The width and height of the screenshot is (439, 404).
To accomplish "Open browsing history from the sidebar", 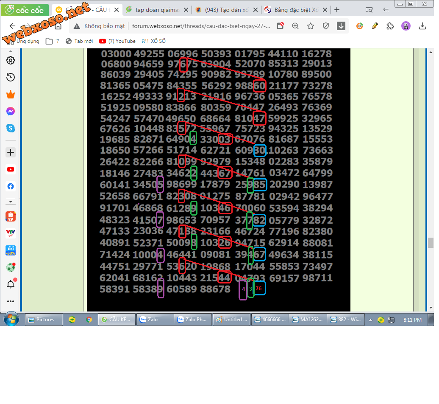I will click(x=11, y=77).
